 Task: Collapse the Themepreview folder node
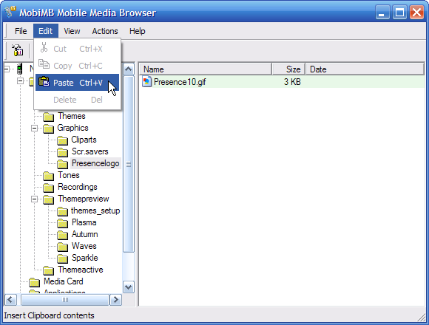pyautogui.click(x=34, y=199)
